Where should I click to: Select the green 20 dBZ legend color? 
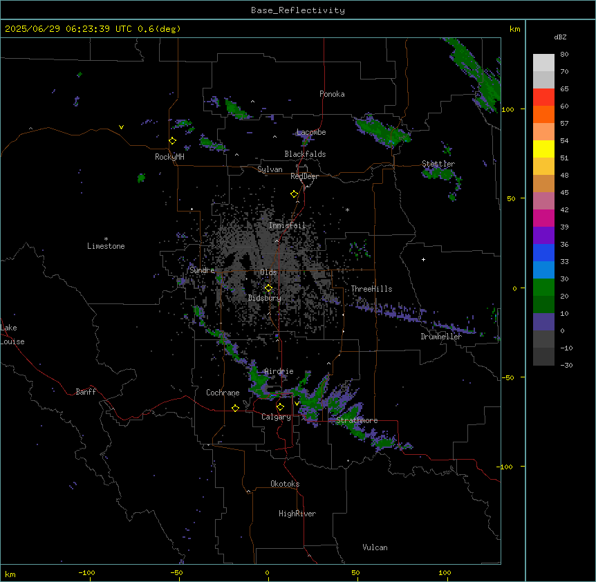coord(543,288)
